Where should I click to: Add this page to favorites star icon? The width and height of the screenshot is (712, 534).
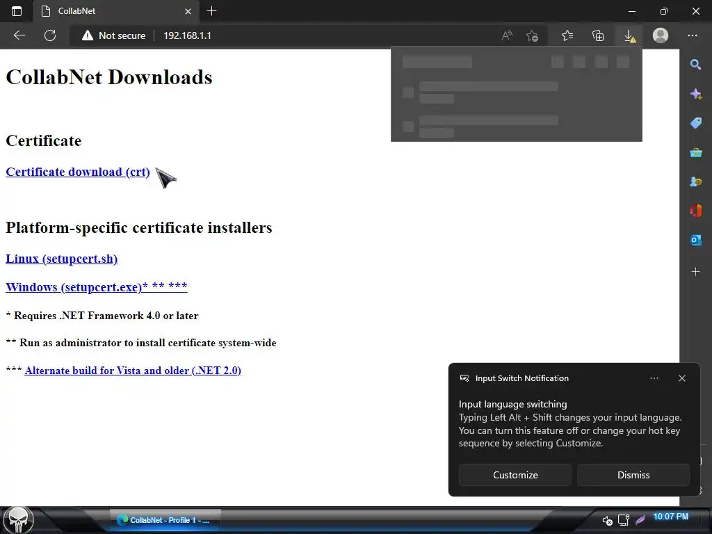tap(532, 35)
